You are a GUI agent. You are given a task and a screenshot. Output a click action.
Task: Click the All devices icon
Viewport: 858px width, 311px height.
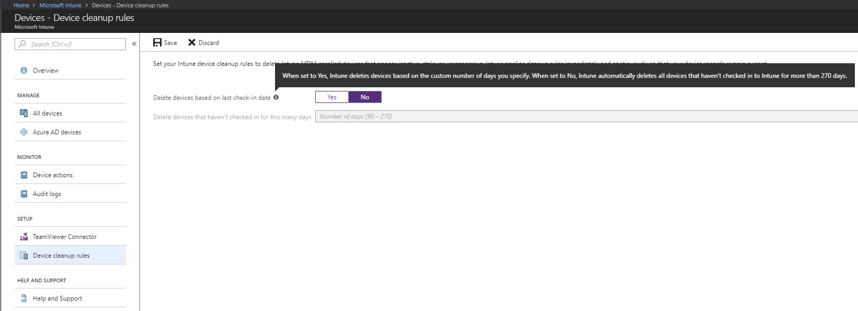pyautogui.click(x=24, y=113)
